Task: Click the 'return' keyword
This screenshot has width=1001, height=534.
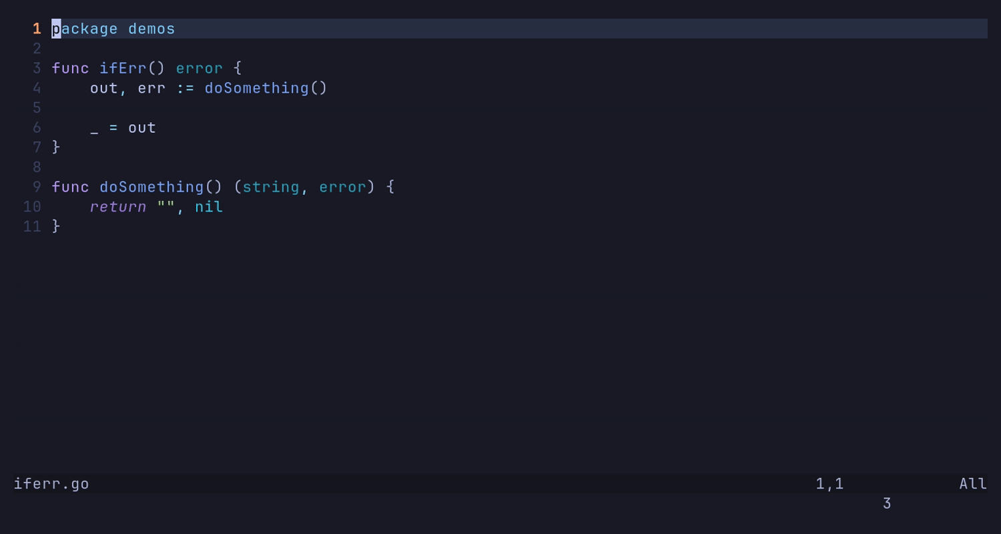Action: pyautogui.click(x=118, y=207)
